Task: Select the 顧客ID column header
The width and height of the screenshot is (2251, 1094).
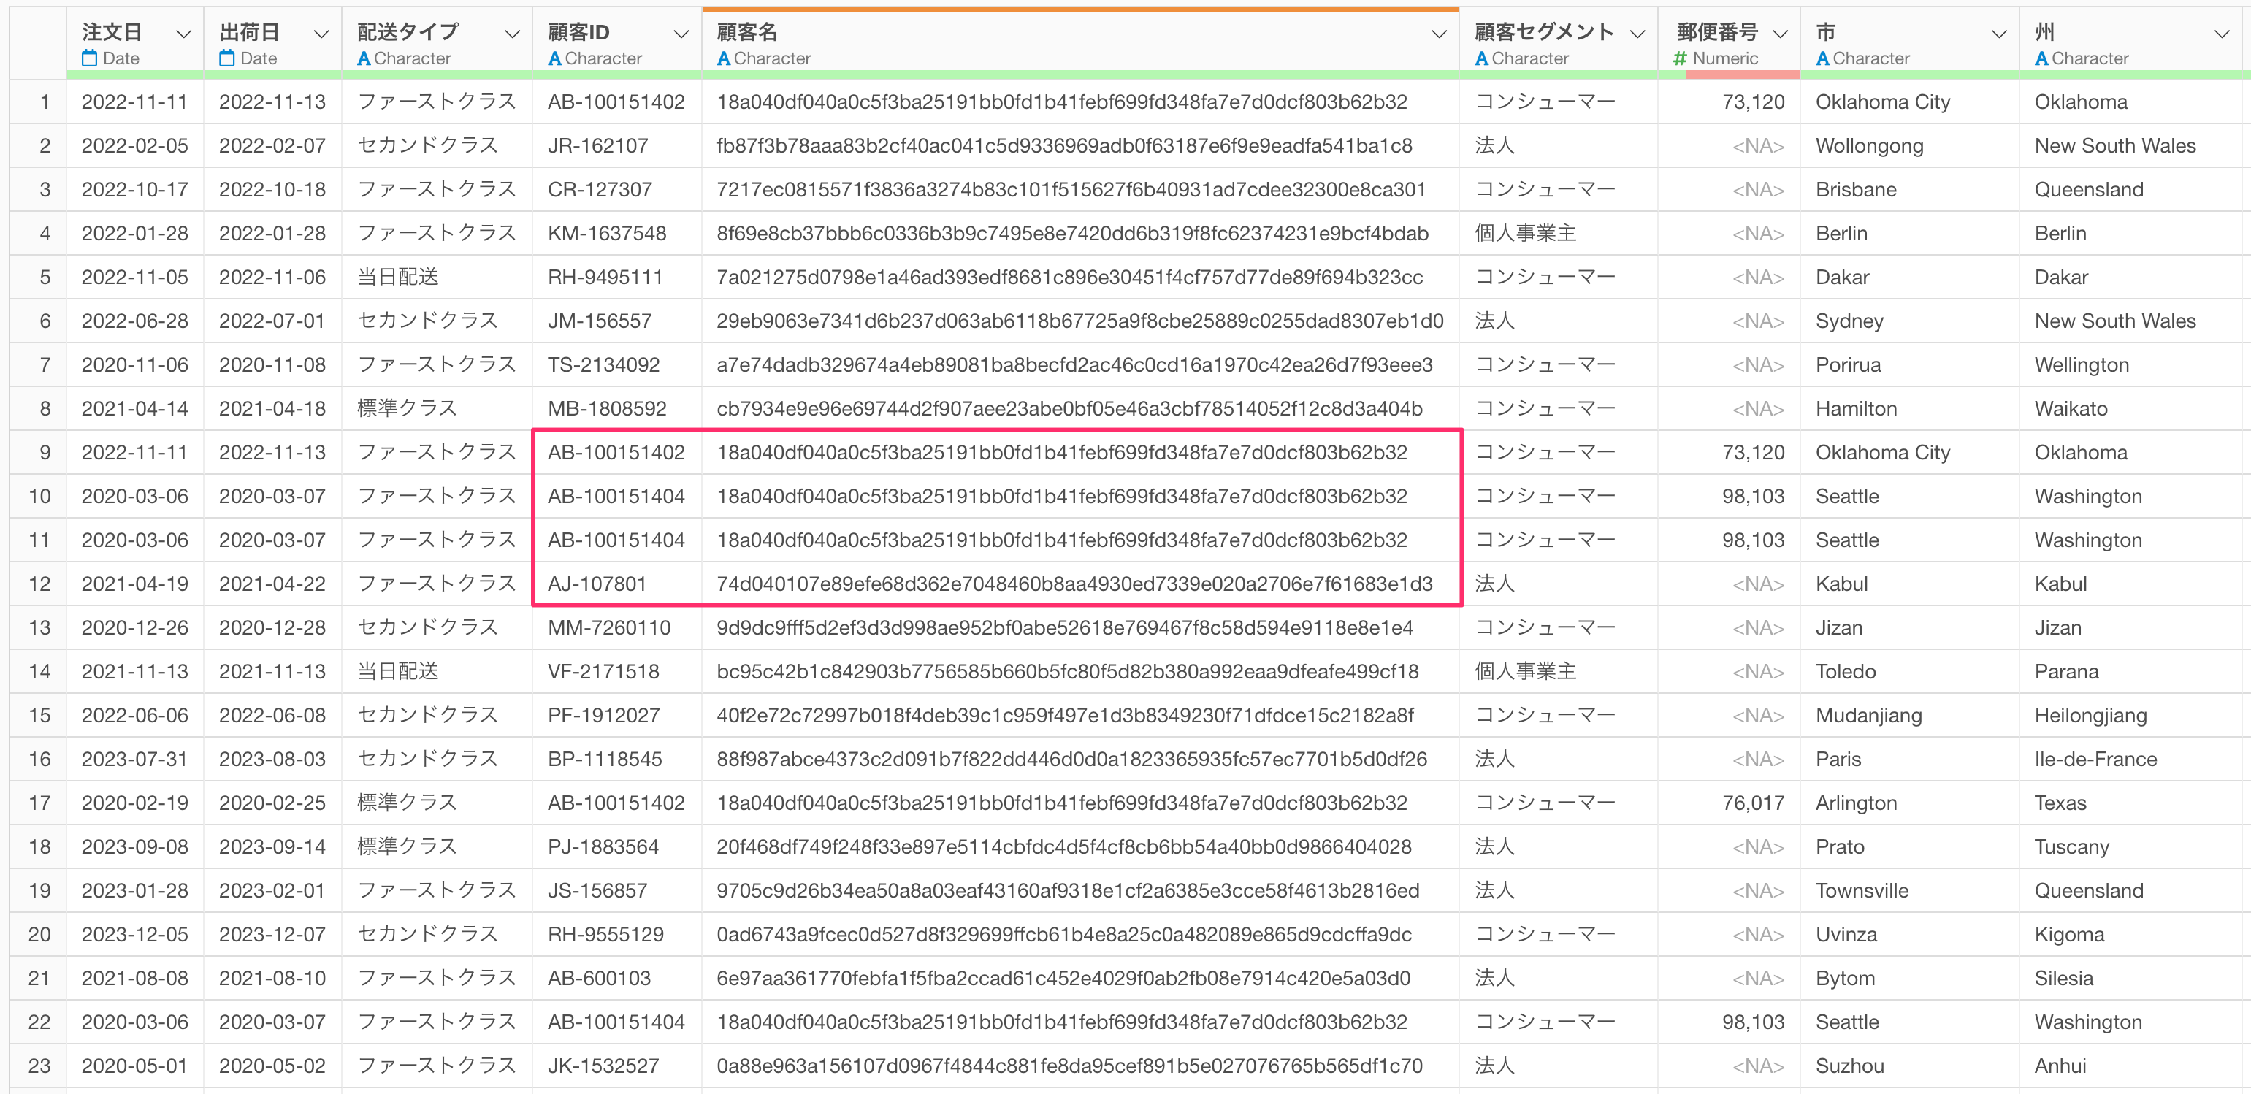Action: tap(578, 32)
